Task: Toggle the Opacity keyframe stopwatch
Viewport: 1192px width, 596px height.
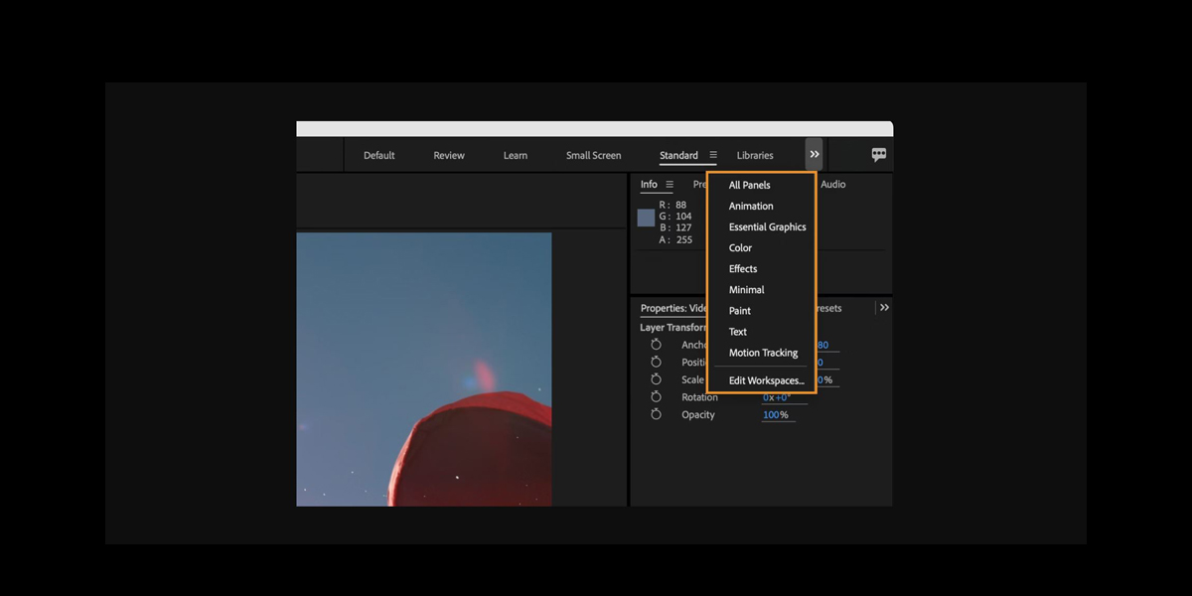Action: pyautogui.click(x=656, y=414)
